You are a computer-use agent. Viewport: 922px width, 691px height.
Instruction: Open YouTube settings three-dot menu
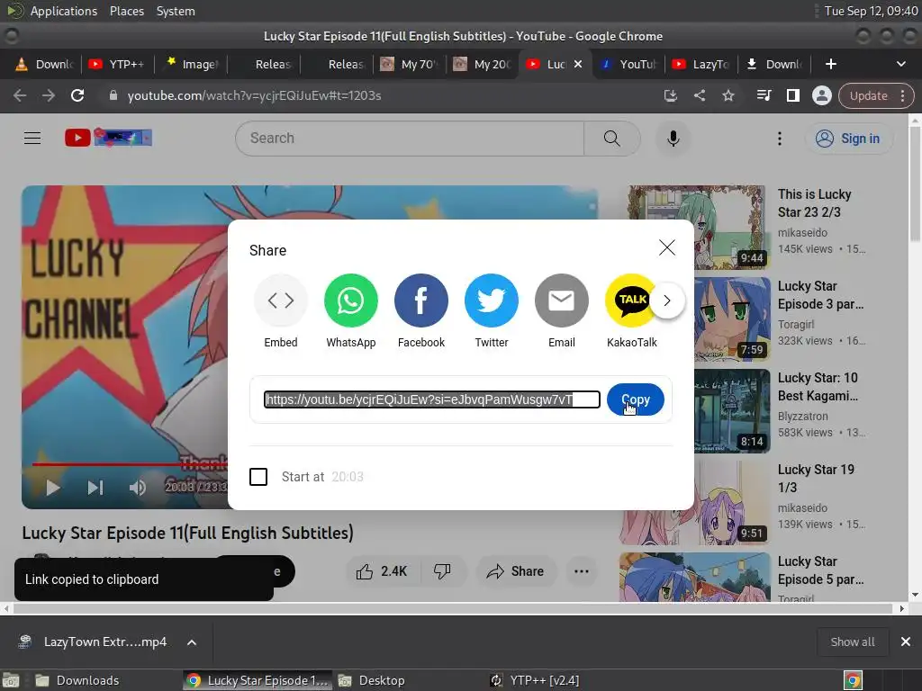click(780, 139)
